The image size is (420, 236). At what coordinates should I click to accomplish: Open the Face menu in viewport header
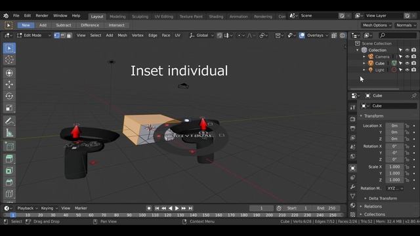(166, 35)
